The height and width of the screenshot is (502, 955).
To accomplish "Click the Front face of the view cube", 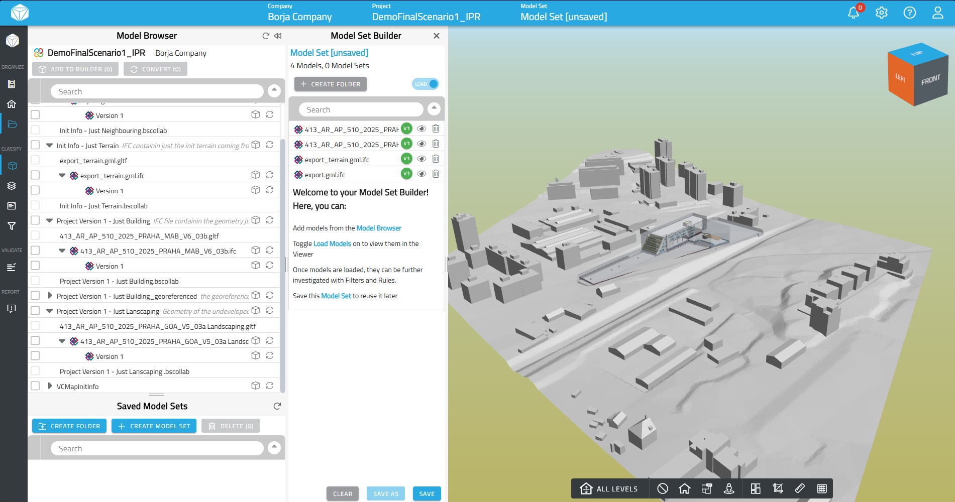I will 930,80.
